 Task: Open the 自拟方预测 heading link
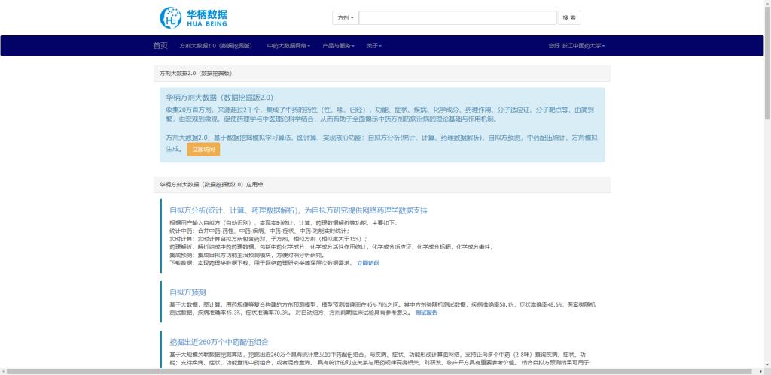[187, 292]
